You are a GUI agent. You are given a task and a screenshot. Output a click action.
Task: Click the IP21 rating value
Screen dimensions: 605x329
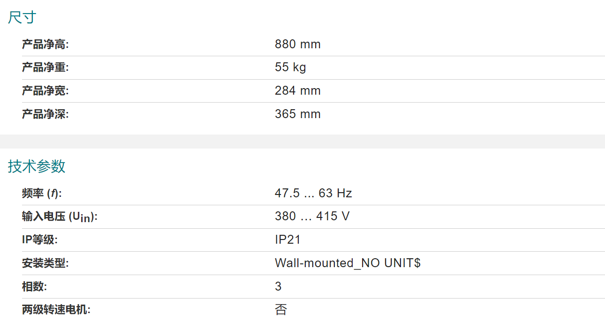(x=287, y=240)
